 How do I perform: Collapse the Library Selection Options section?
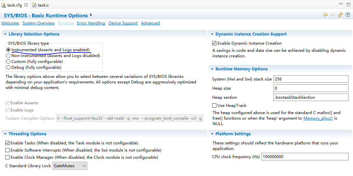(x=5, y=34)
